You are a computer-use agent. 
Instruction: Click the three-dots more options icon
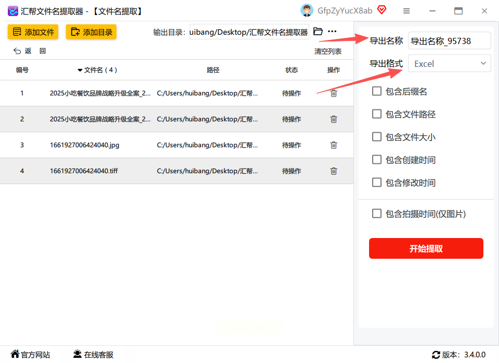332,31
